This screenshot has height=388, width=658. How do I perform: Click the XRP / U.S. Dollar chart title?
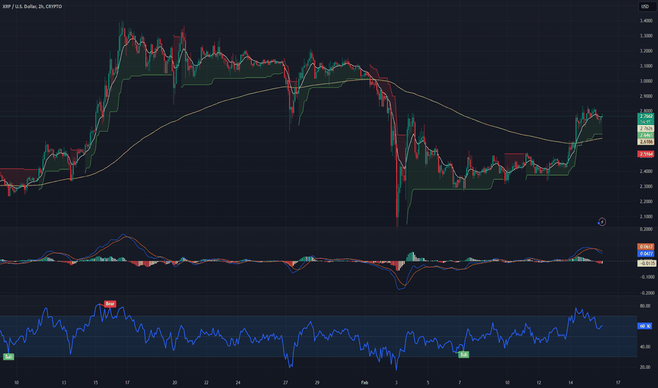pyautogui.click(x=32, y=7)
